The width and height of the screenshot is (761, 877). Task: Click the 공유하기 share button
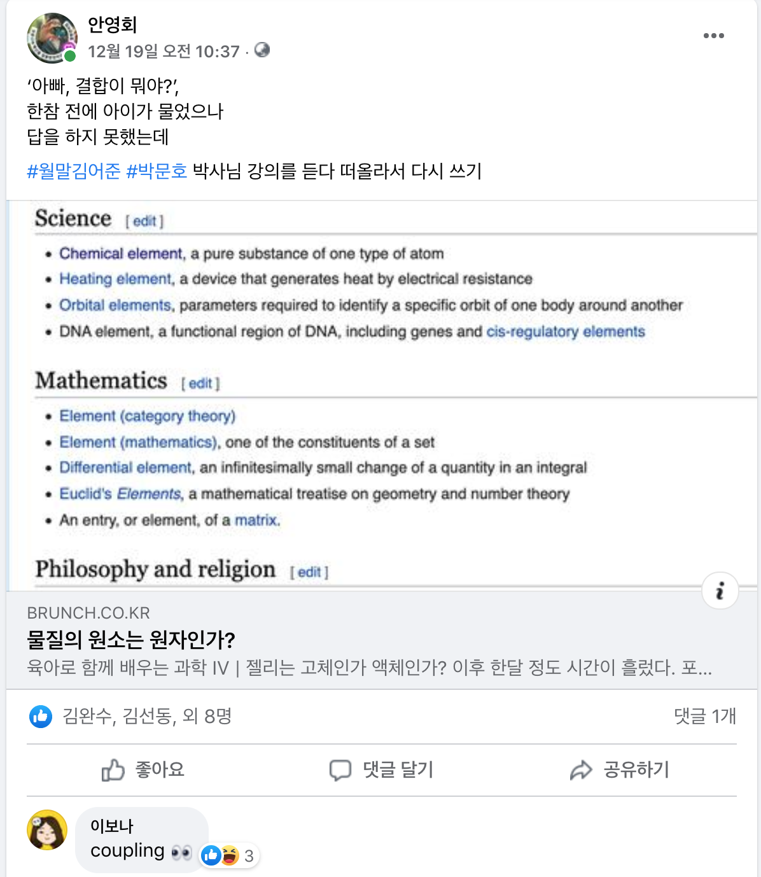(620, 770)
